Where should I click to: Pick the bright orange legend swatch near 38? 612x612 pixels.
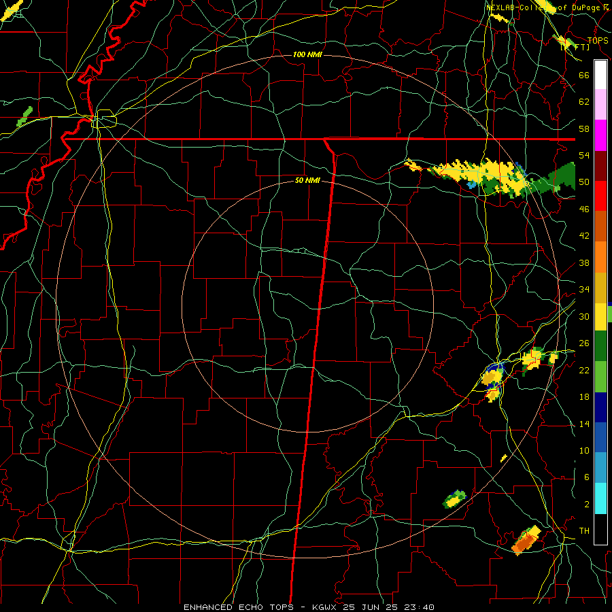600,257
